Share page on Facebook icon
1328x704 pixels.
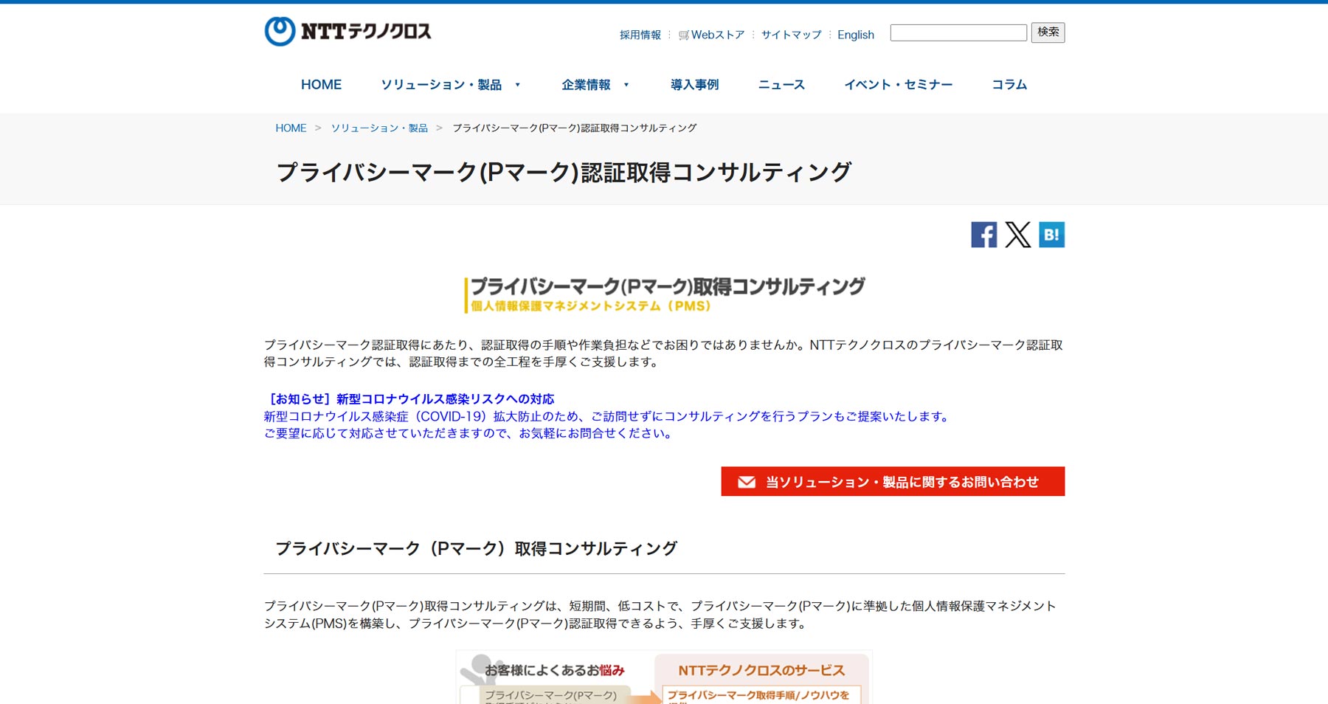click(x=983, y=235)
